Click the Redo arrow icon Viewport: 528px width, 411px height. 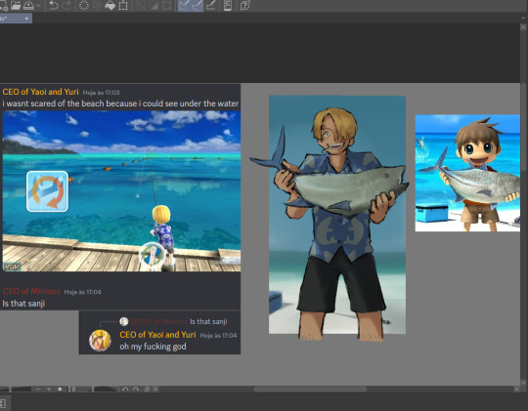click(x=66, y=5)
